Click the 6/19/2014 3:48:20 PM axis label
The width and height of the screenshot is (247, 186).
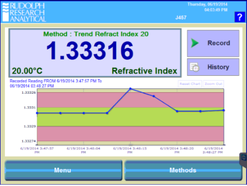click(x=177, y=150)
